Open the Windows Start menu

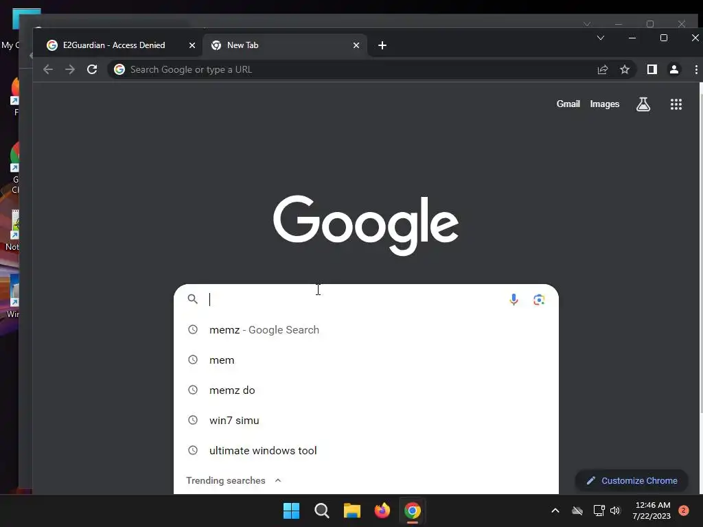click(291, 511)
